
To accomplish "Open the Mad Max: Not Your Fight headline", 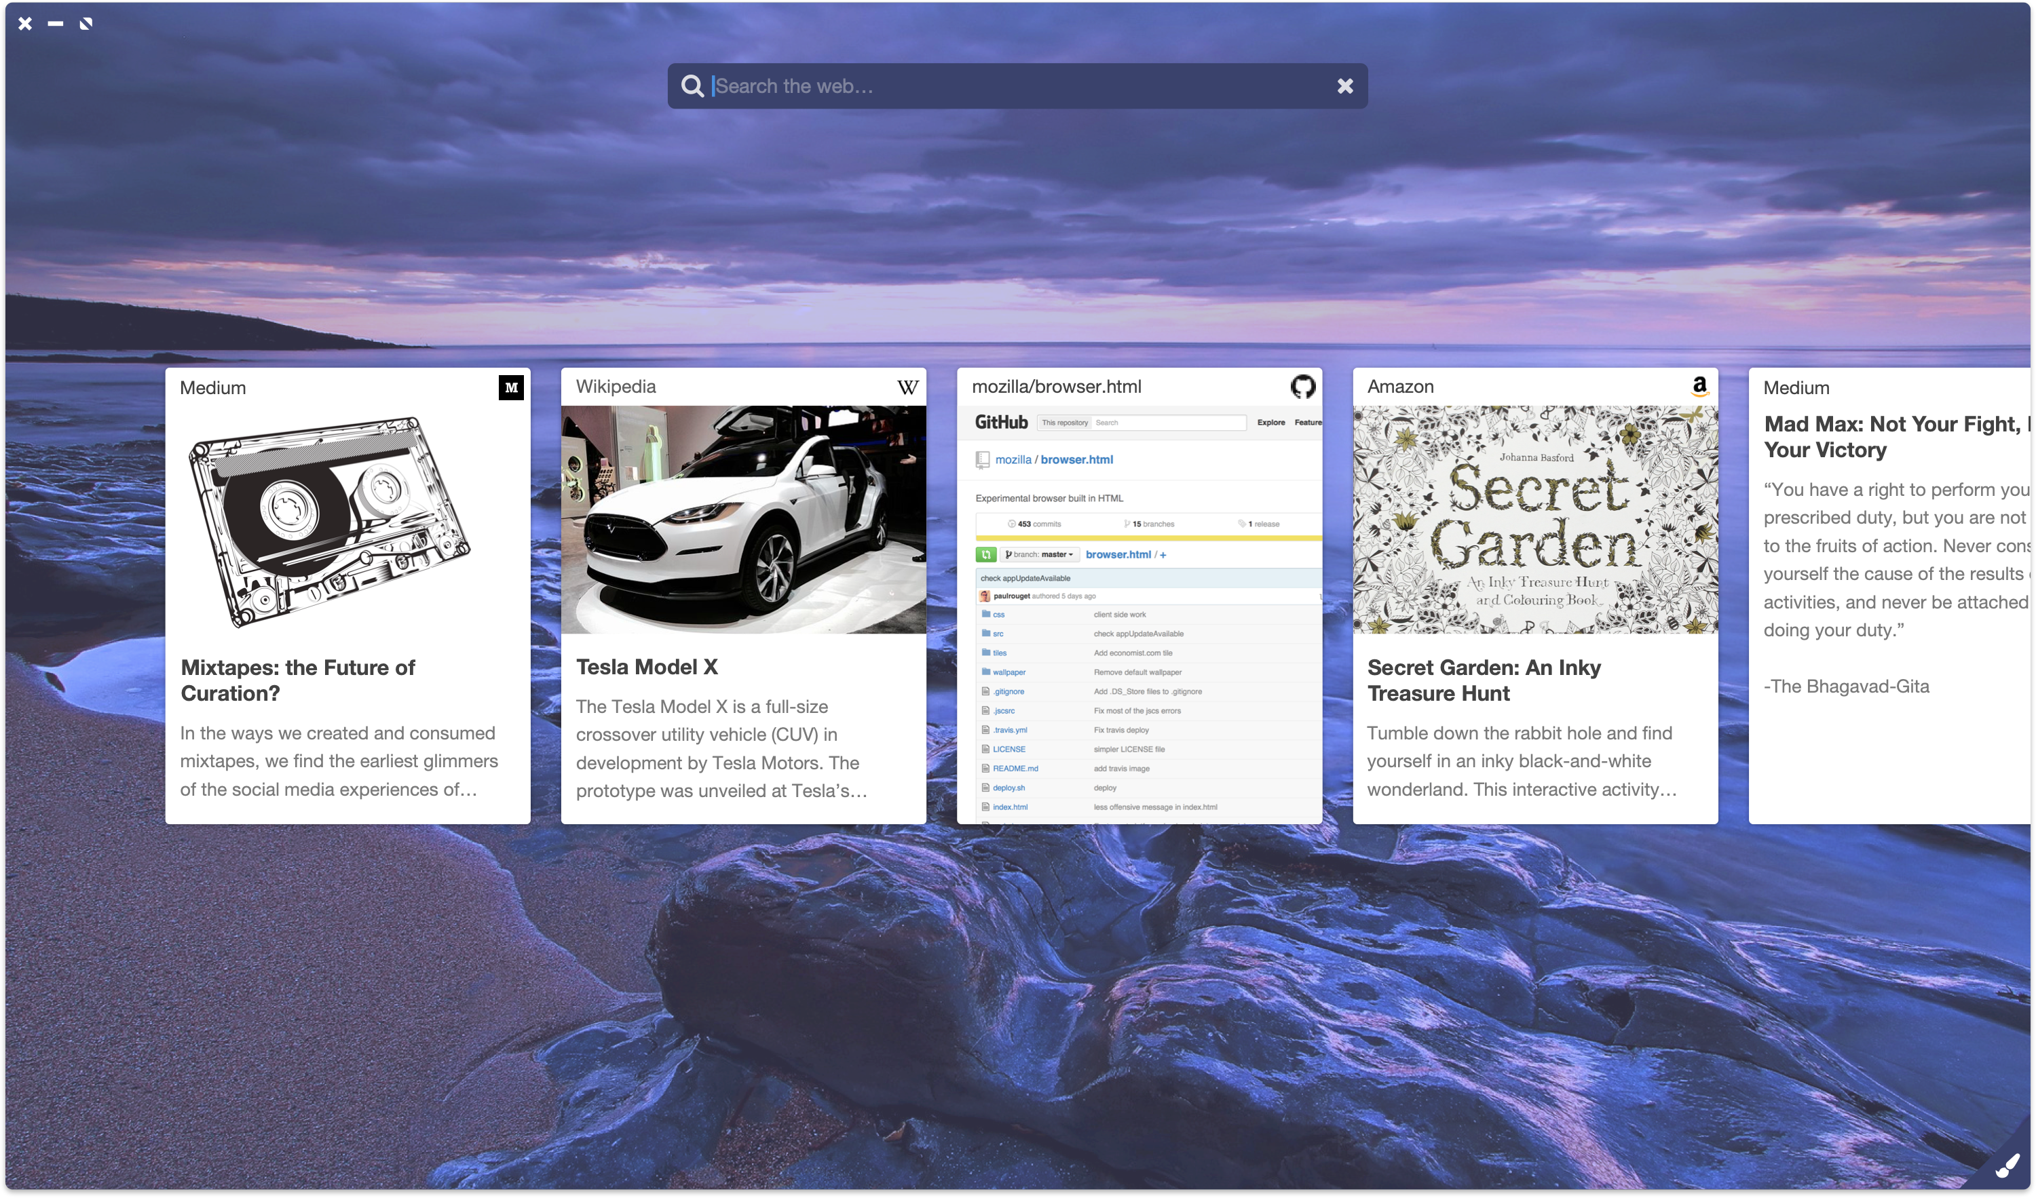I will coord(1896,436).
